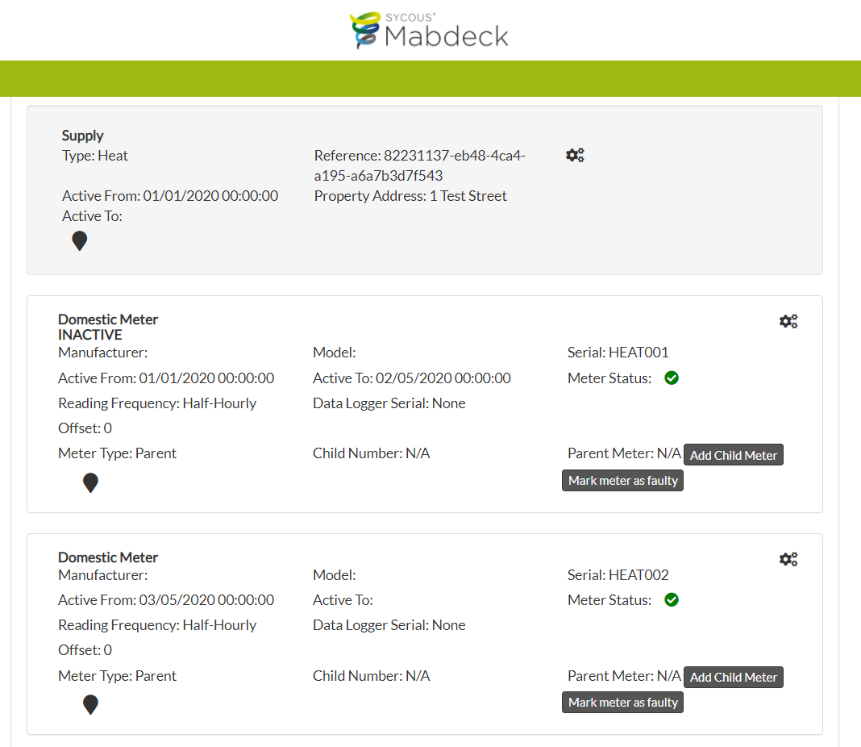The height and width of the screenshot is (747, 861).
Task: Add Child Meter to meter HEAT002
Action: click(733, 677)
